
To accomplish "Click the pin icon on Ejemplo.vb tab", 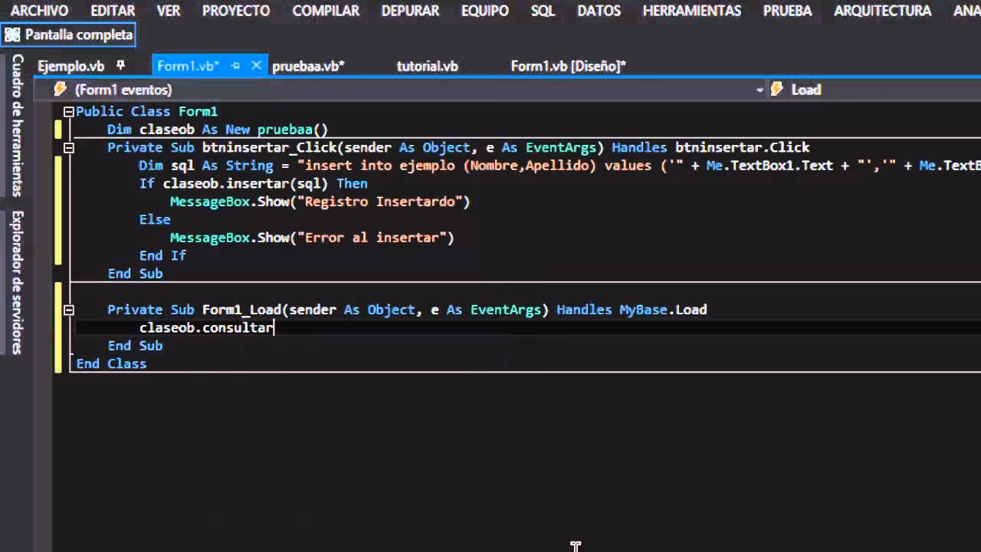I will (120, 66).
